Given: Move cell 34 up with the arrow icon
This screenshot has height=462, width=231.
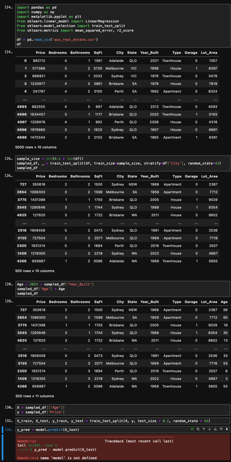Looking at the screenshot, I should click(x=203, y=430).
